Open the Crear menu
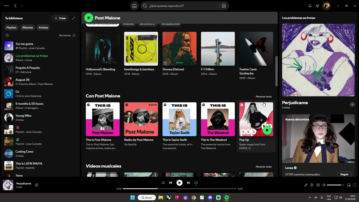 (x=60, y=18)
